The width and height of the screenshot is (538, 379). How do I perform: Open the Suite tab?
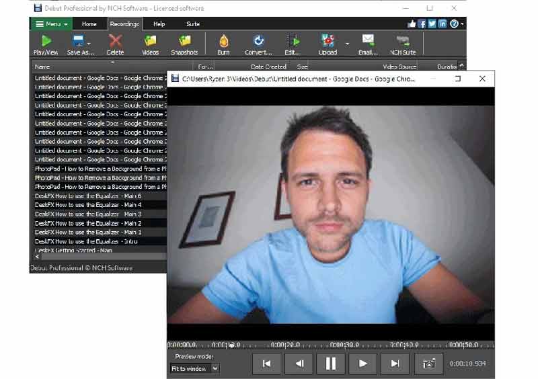pos(193,24)
